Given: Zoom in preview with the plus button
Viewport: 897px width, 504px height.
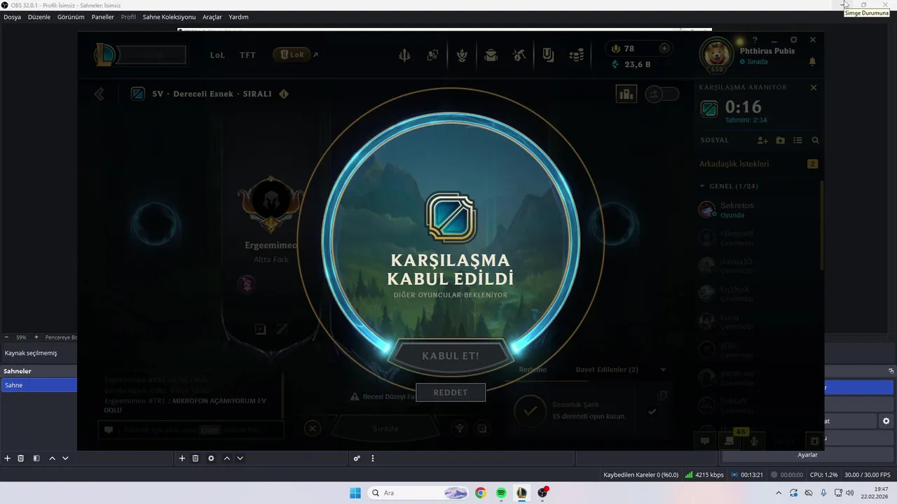Looking at the screenshot, I should [36, 337].
